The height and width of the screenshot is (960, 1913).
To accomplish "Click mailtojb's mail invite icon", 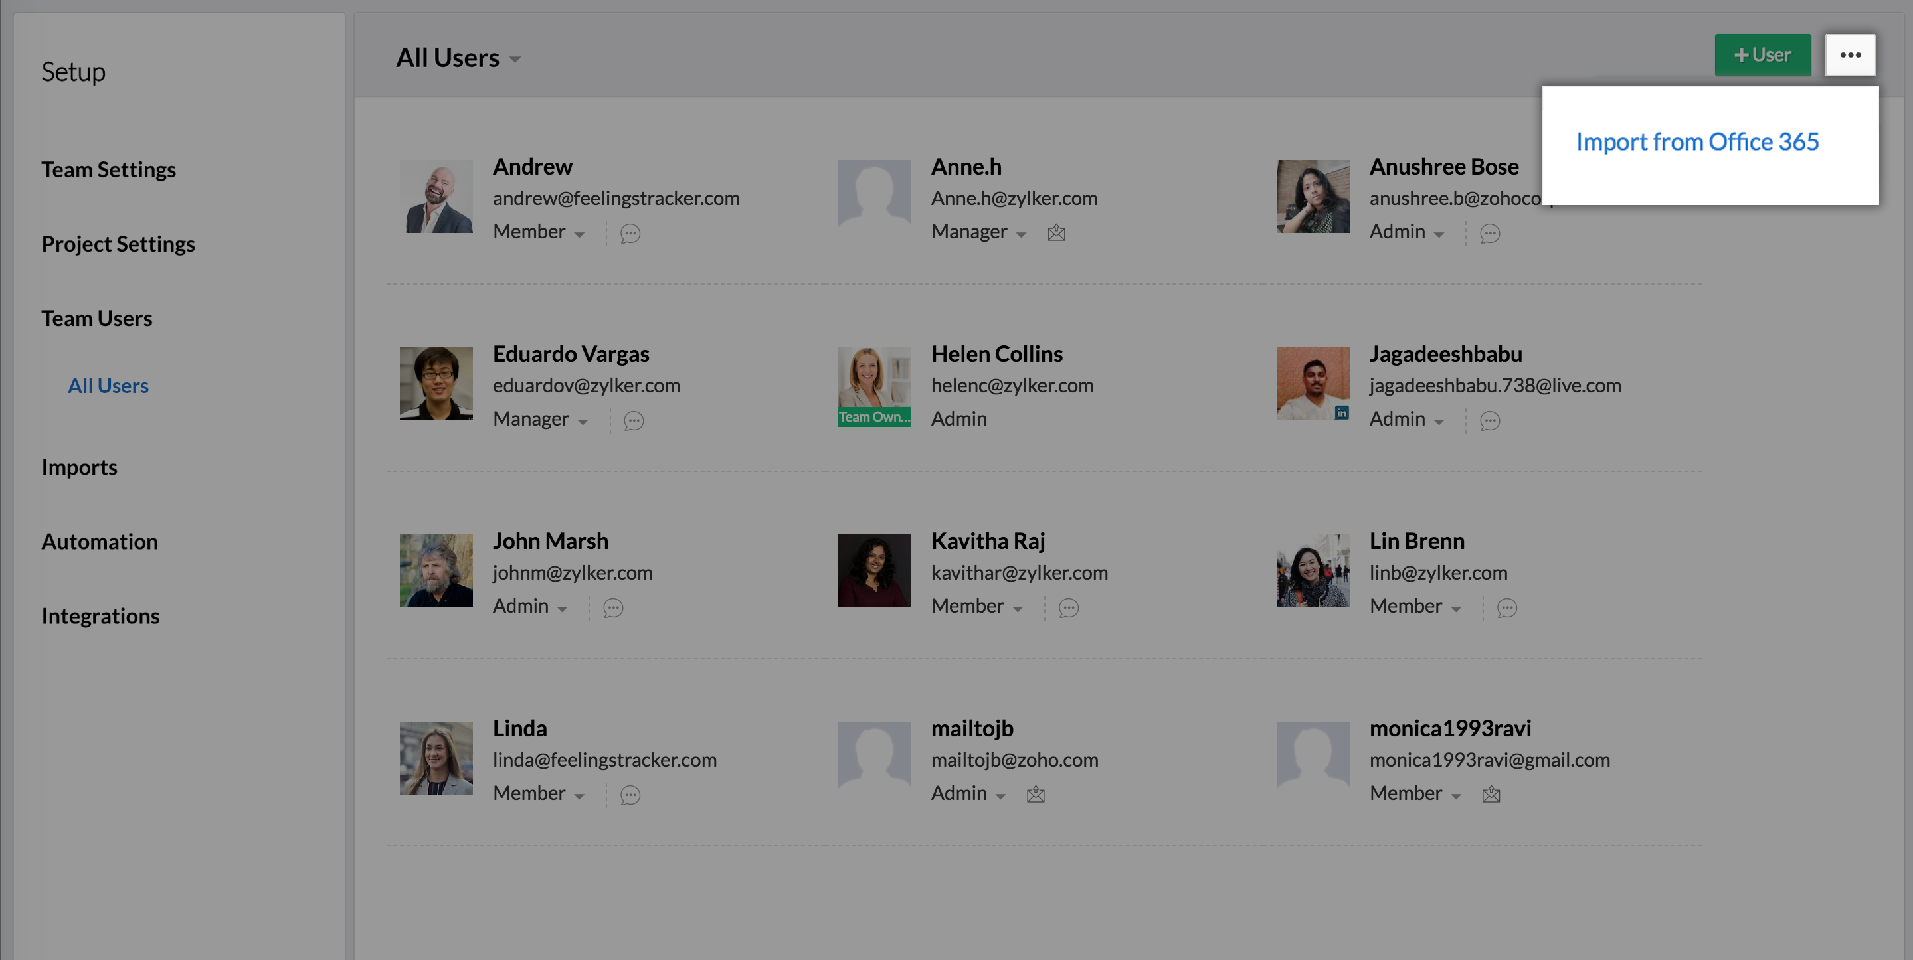I will click(1036, 795).
